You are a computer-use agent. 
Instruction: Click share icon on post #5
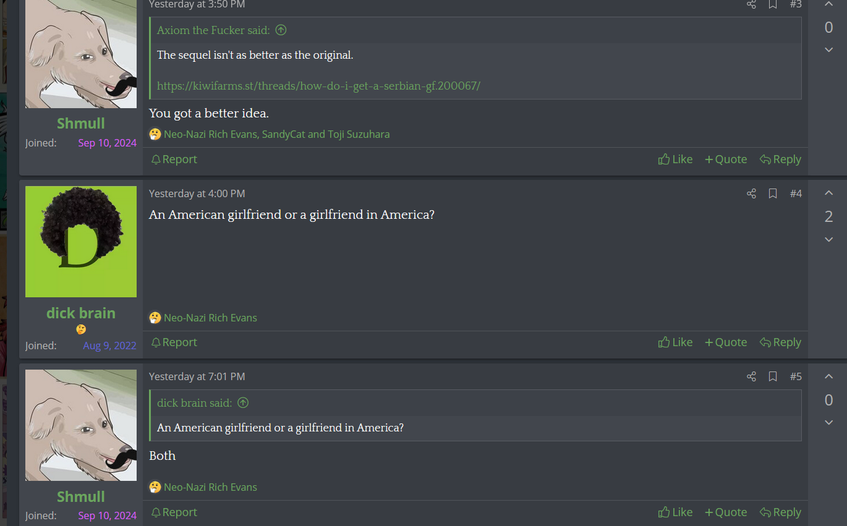point(751,376)
